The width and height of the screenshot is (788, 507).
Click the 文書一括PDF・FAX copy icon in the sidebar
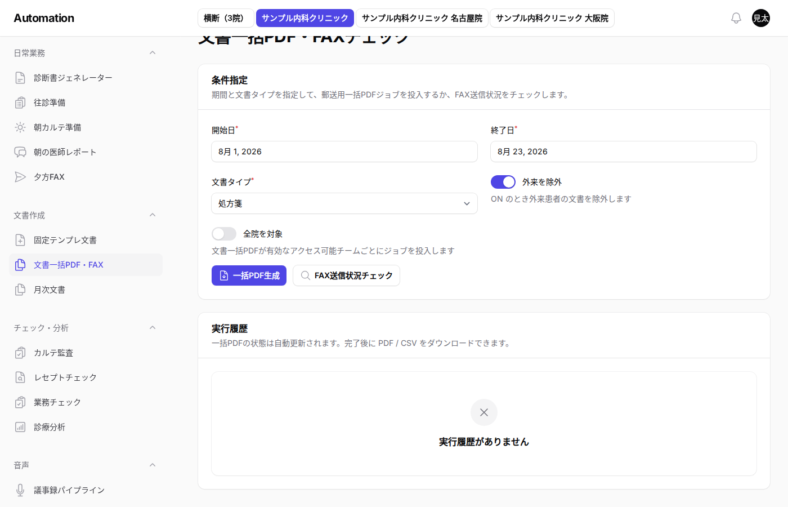tap(20, 265)
